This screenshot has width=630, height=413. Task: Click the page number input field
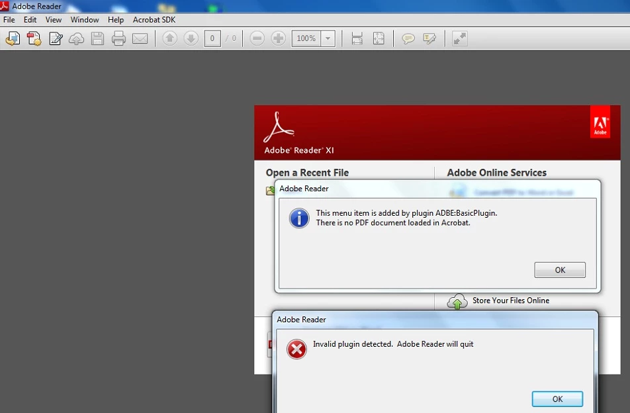[212, 38]
